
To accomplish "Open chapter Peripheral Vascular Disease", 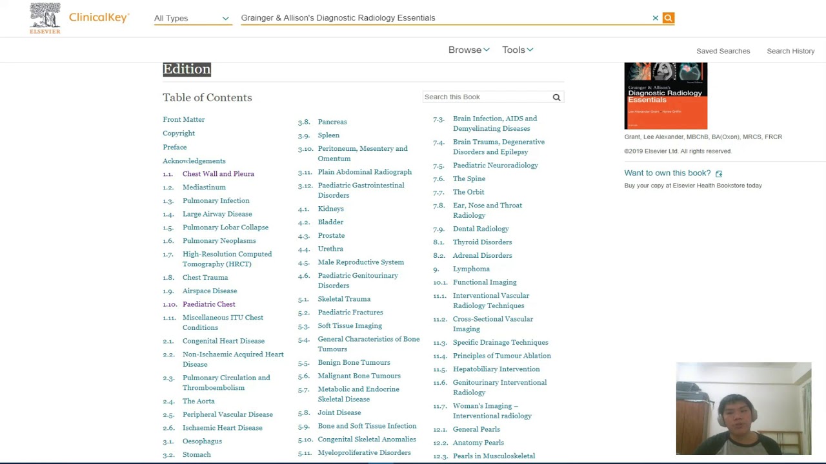I will 227,415.
